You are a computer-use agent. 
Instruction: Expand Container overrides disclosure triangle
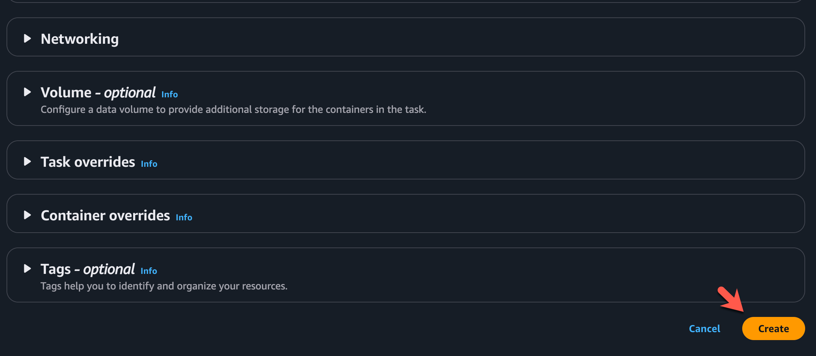point(27,215)
